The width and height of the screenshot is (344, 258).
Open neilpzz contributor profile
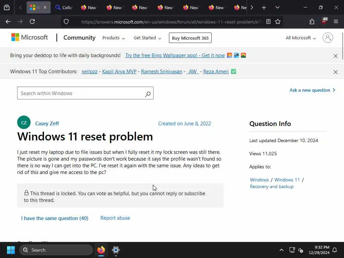[x=89, y=72]
